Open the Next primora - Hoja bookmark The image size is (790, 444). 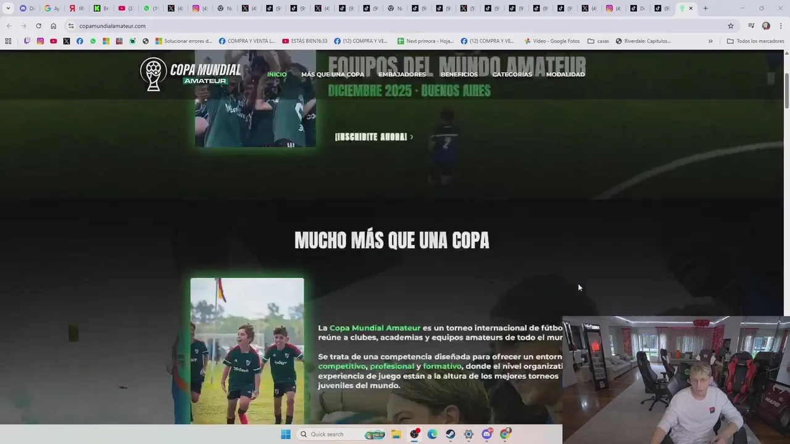click(x=425, y=41)
